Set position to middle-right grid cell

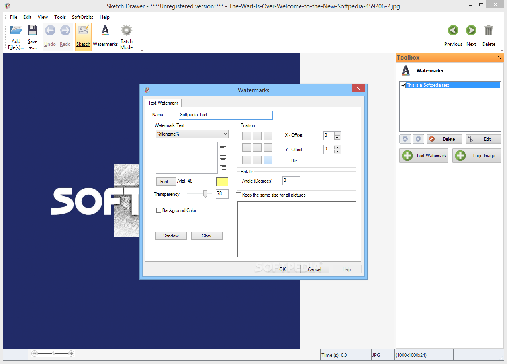pos(268,148)
